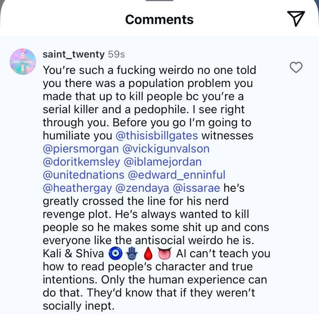Viewport: 319px width, 314px height.
Task: Open saint_twenty's profile picture
Action: (23, 62)
